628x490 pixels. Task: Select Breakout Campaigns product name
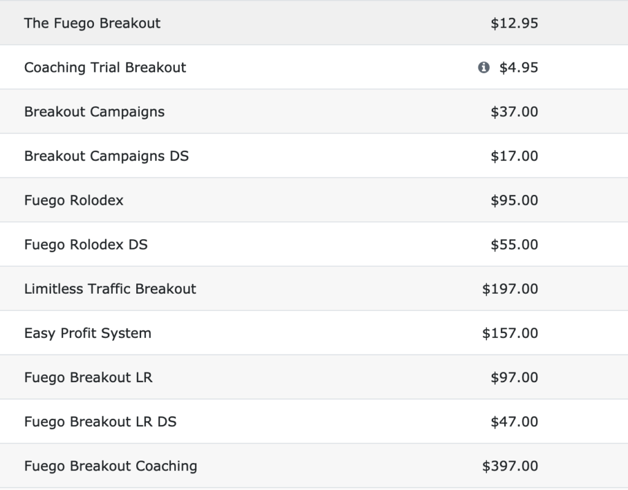[x=94, y=112]
